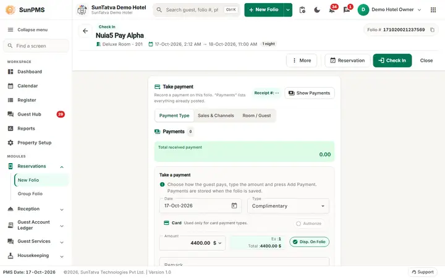Click the Close button
This screenshot has height=278, width=445.
point(426,61)
